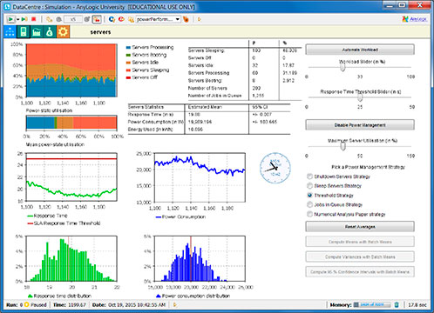Click the Date field in status bar

(129, 305)
